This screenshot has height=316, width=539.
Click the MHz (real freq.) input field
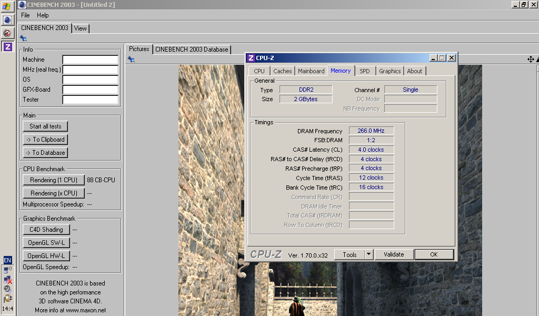[x=91, y=70]
